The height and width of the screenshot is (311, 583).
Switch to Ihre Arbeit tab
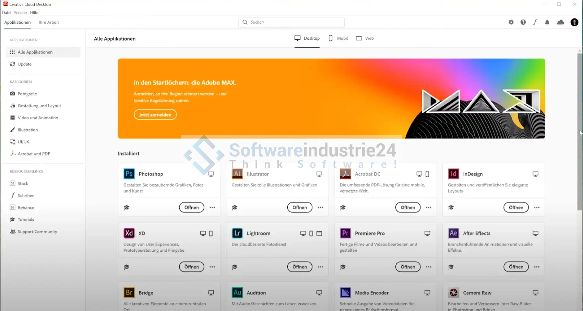(x=49, y=22)
